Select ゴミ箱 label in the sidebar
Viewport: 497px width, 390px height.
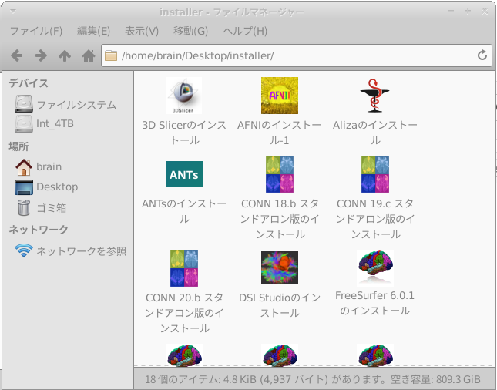point(52,208)
